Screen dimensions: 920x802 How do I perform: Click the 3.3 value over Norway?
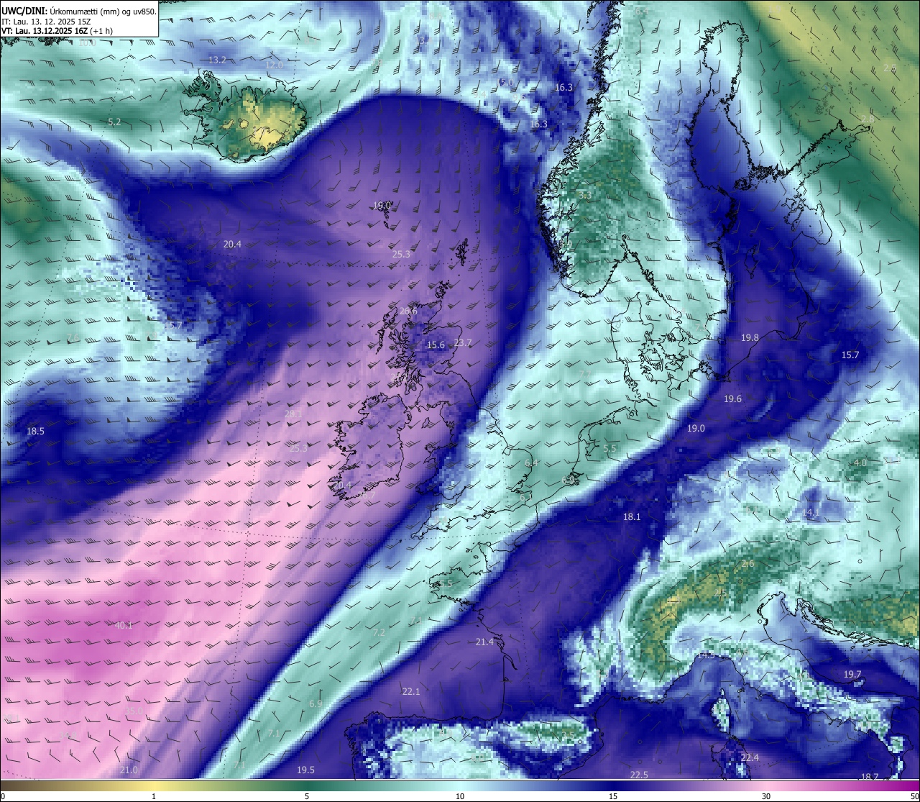click(x=584, y=195)
